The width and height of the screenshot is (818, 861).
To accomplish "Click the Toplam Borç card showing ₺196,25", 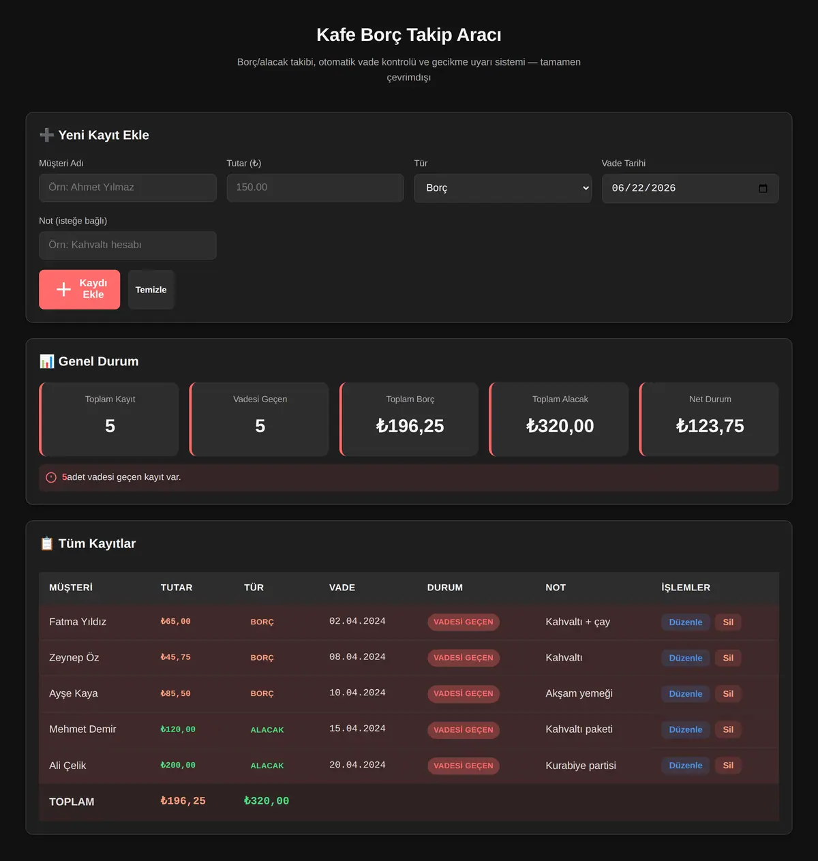I will [409, 419].
